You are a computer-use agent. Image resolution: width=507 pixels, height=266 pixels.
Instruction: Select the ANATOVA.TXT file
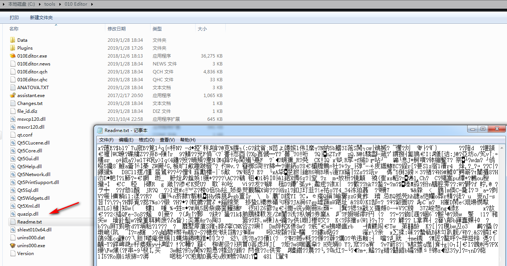coord(33,87)
